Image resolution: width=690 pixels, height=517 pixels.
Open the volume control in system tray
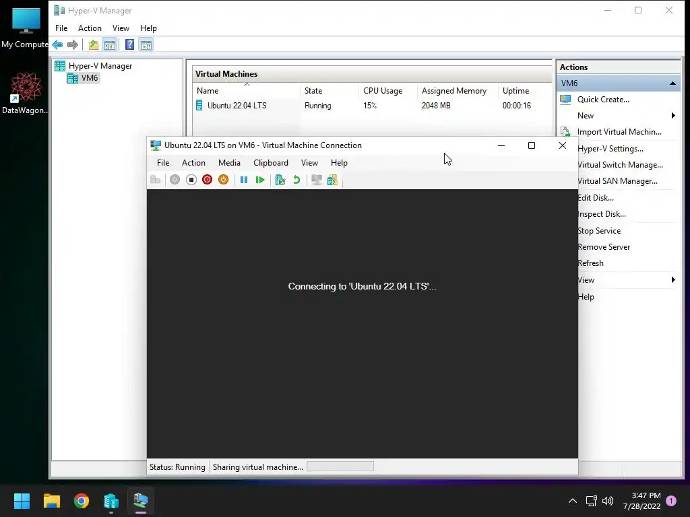coord(608,501)
